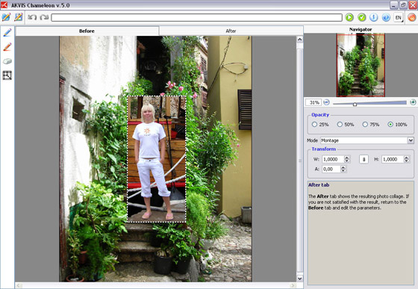Click the vertical scrollbar down arrow
418x289 pixels.
pyautogui.click(x=300, y=279)
